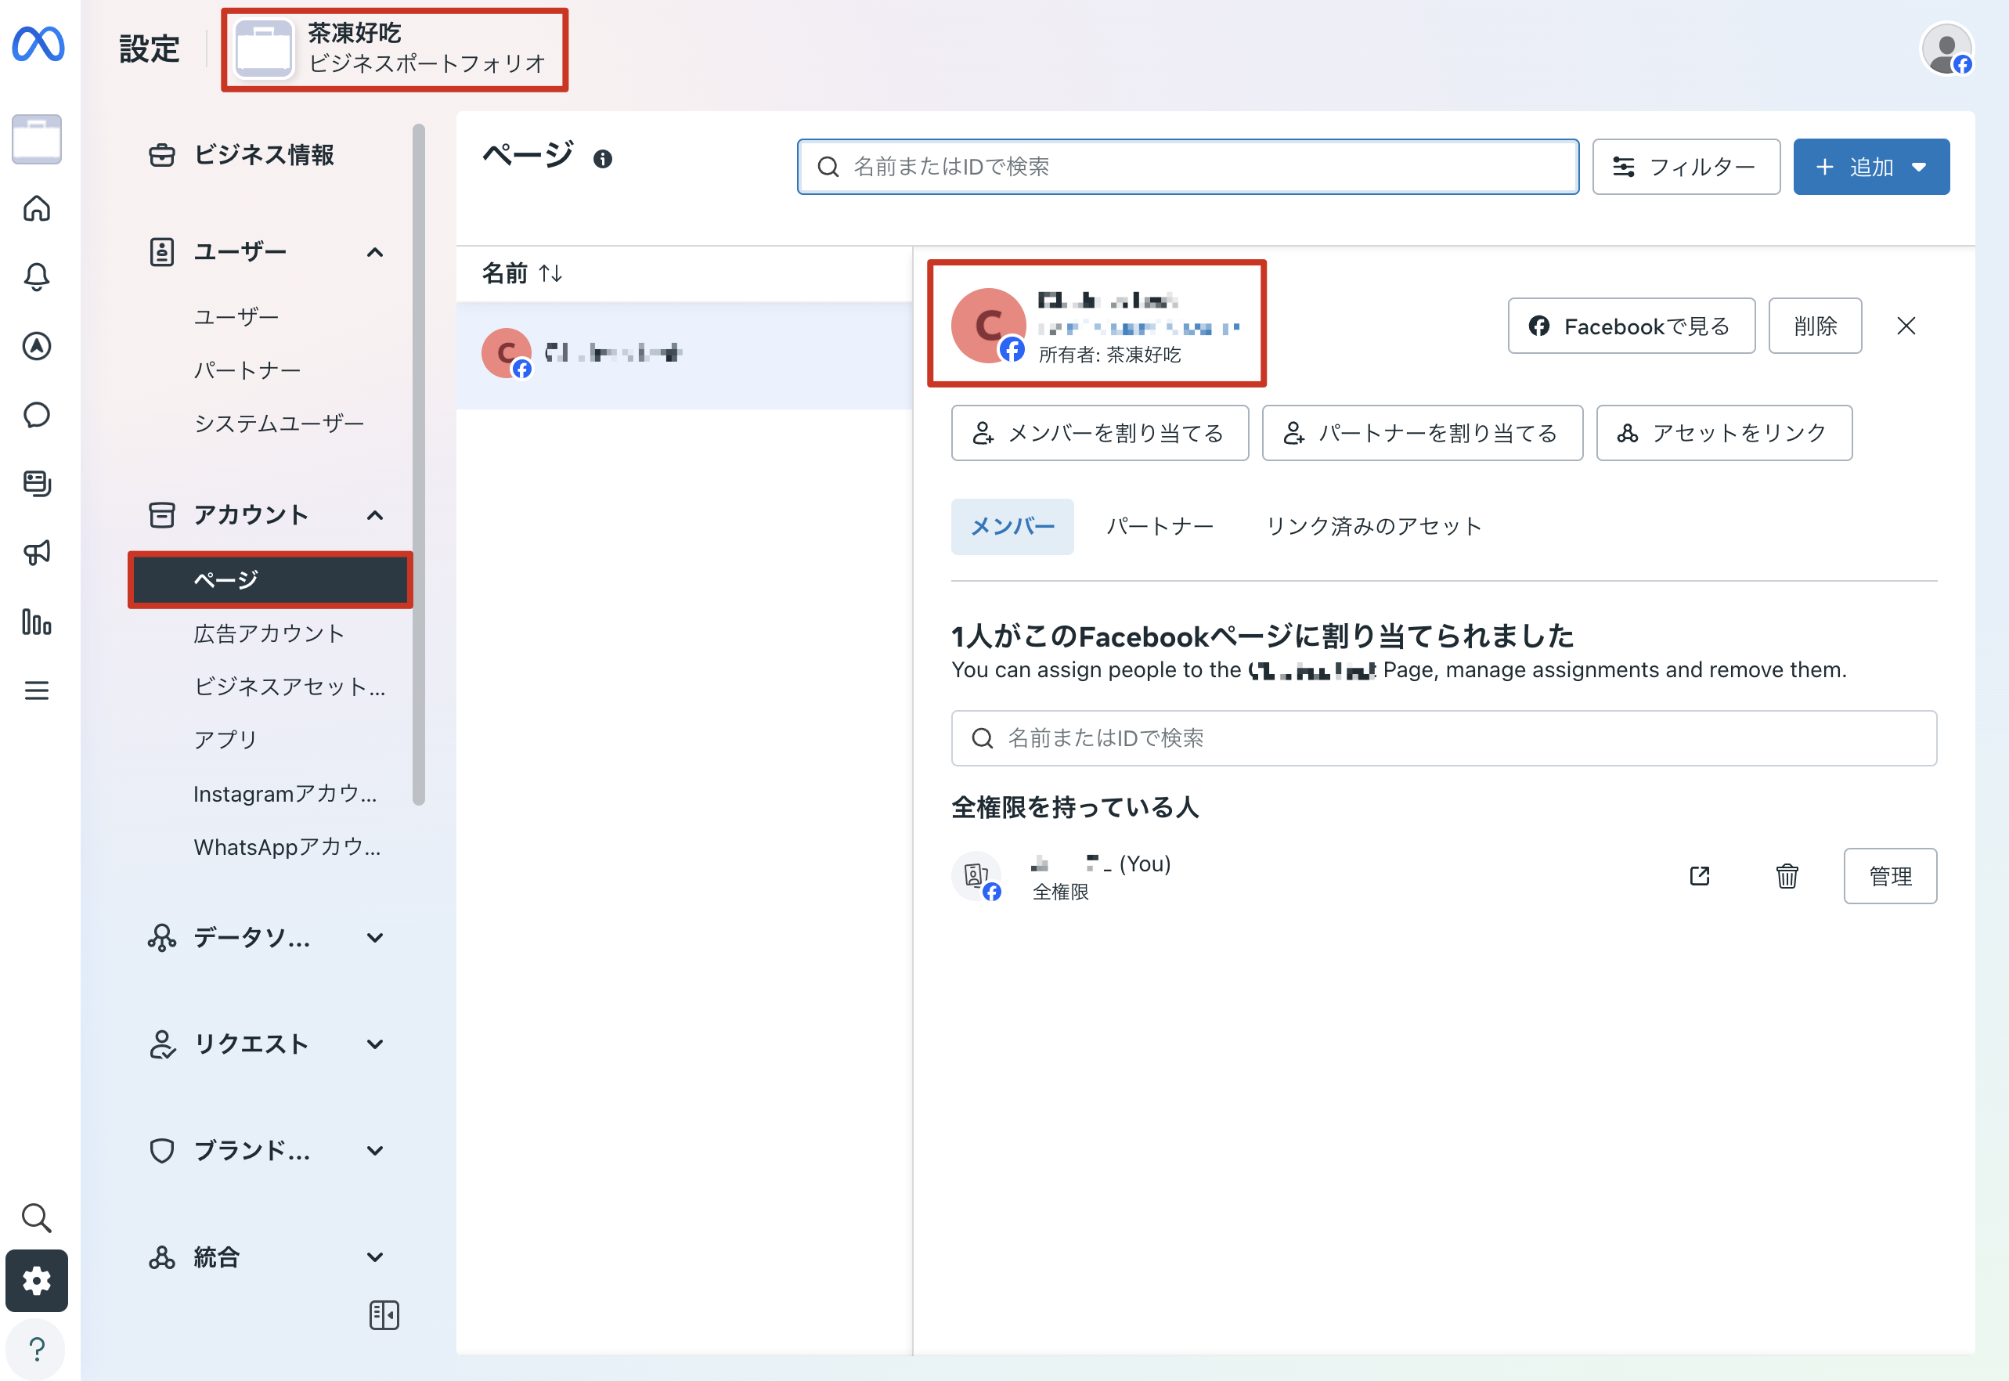Click 管理 button for assigned member
The image size is (2009, 1381).
click(1889, 876)
